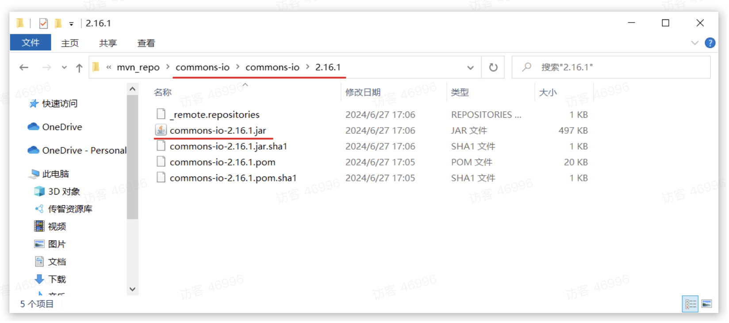Open the Help question mark icon
The image size is (729, 323).
tap(710, 43)
